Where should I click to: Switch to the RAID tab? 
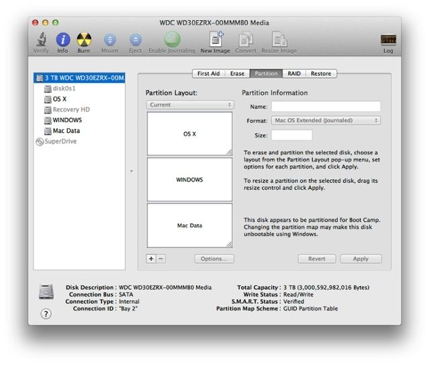294,74
